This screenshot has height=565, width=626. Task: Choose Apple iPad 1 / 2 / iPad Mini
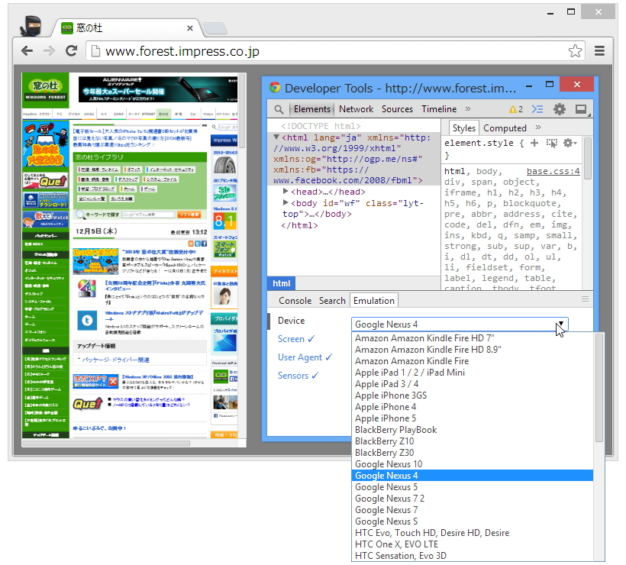click(x=473, y=373)
